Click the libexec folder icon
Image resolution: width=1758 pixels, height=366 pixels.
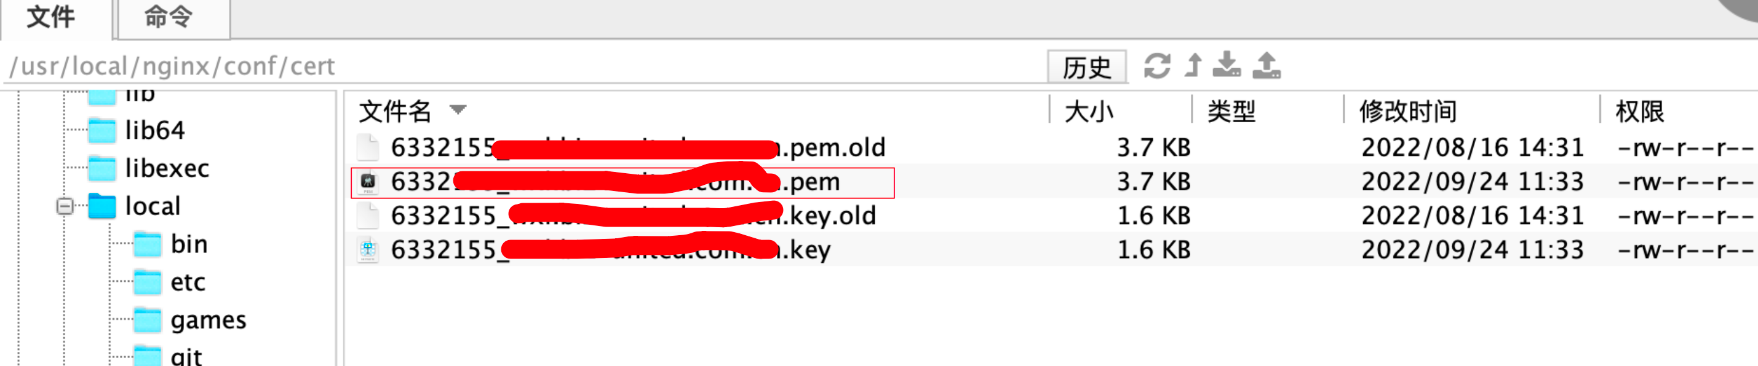pos(102,168)
